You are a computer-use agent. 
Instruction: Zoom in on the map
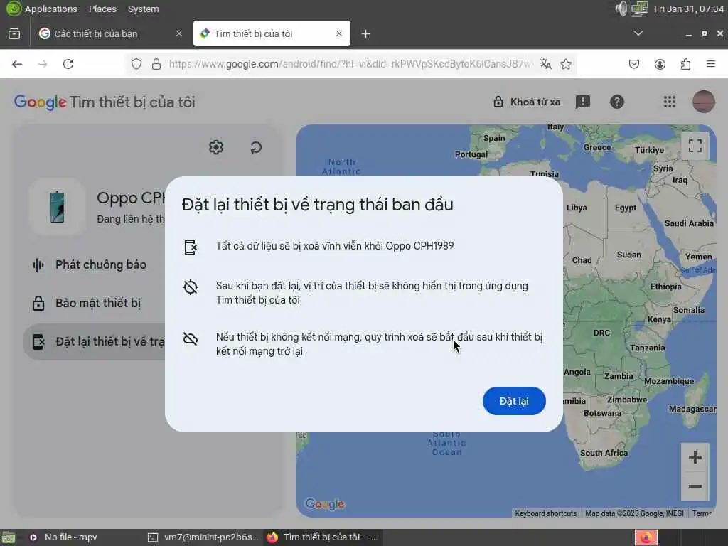695,457
